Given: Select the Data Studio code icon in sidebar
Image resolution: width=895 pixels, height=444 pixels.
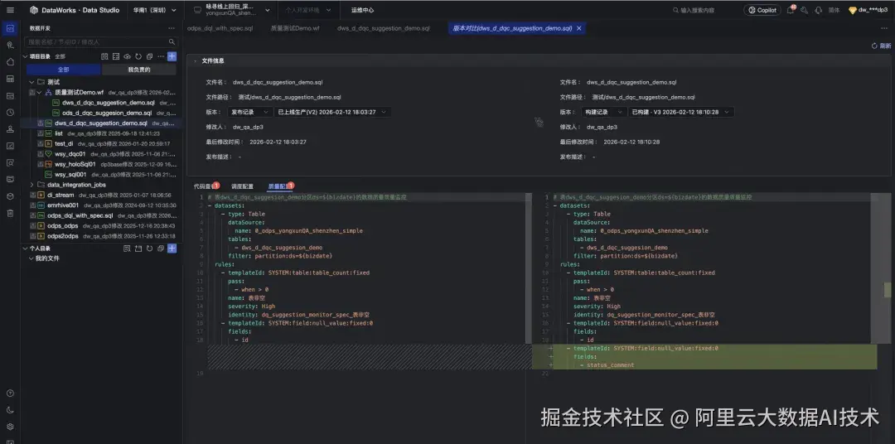Looking at the screenshot, I should 10,28.
